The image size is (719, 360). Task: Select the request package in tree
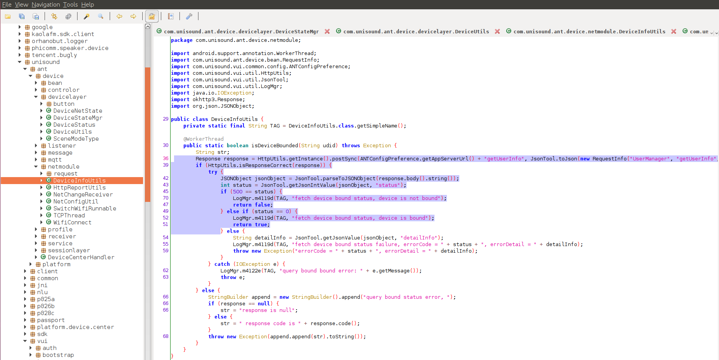(65, 174)
